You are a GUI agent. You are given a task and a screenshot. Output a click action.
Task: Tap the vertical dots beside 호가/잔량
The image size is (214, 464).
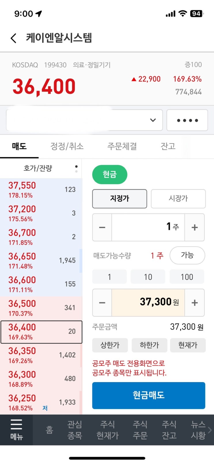click(76, 169)
